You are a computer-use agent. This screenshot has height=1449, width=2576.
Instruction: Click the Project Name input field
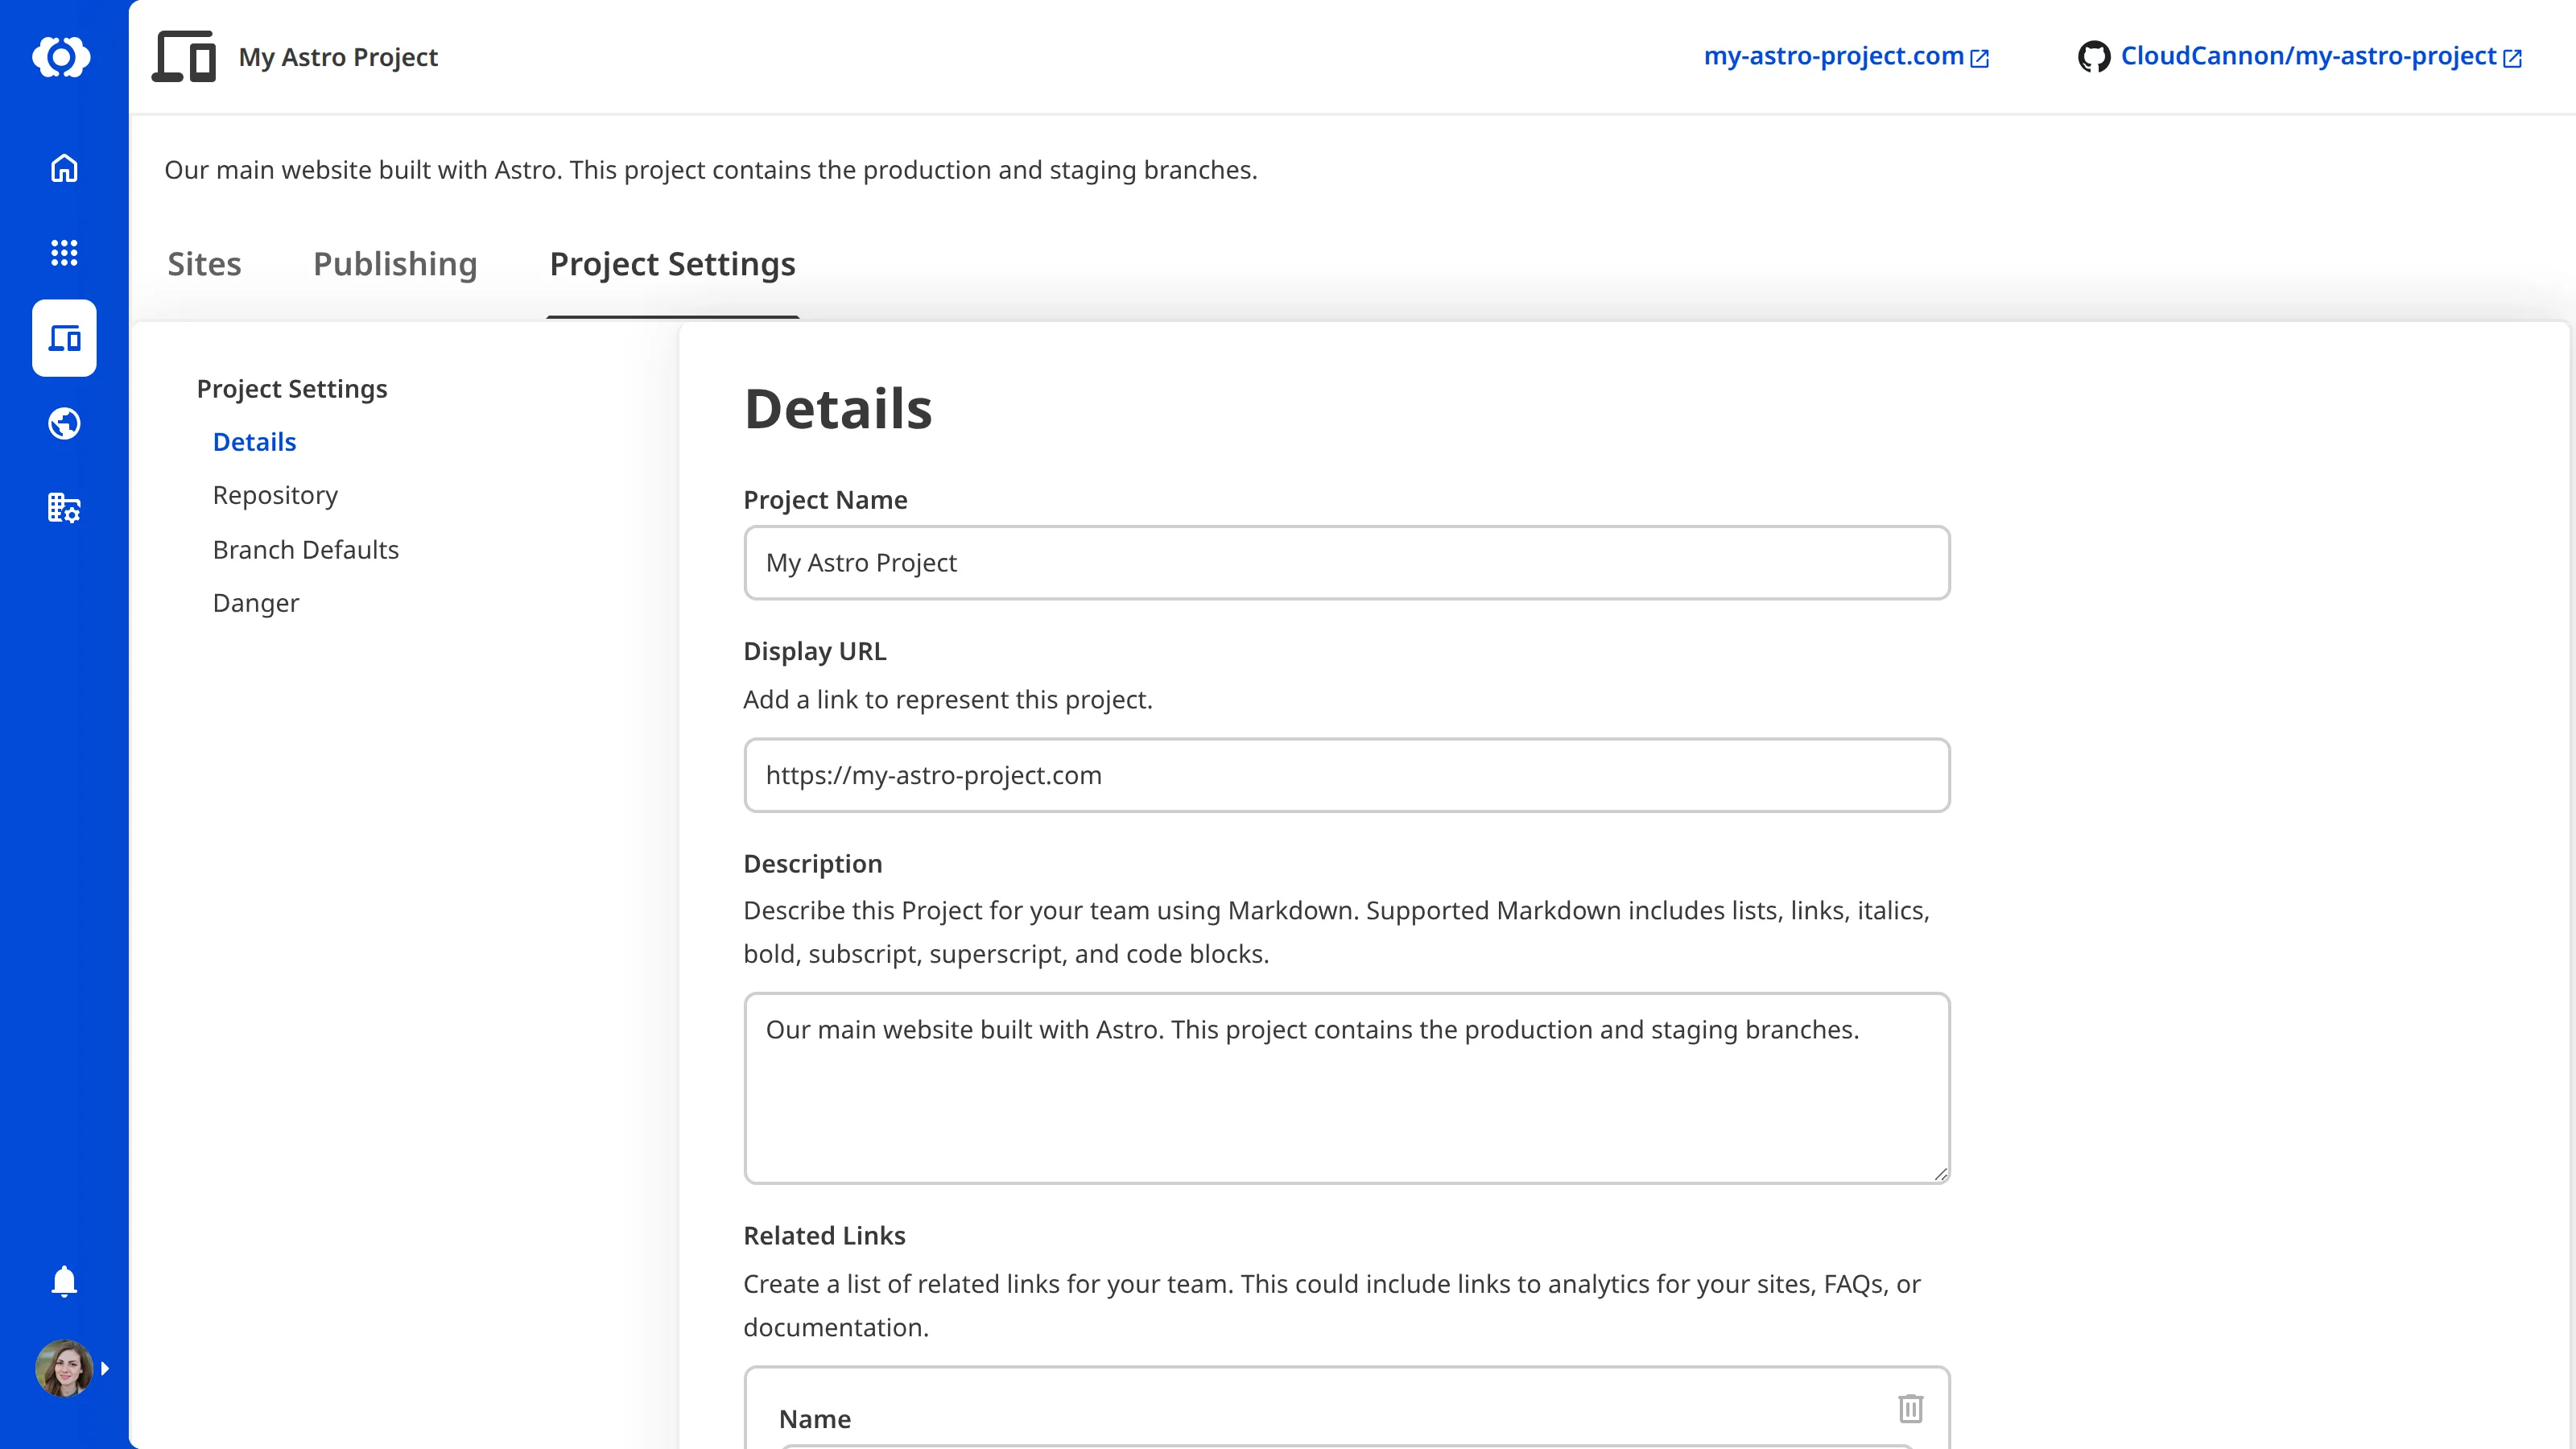click(1346, 562)
